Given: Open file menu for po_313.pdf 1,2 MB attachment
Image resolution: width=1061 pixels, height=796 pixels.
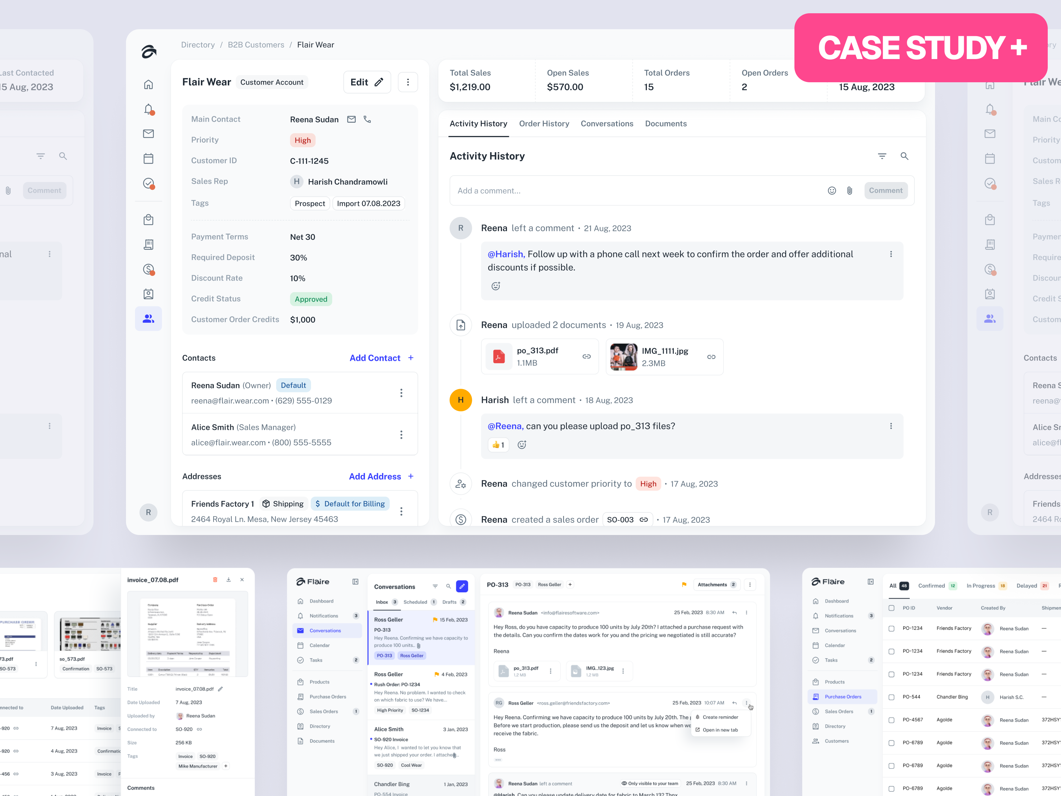Looking at the screenshot, I should (x=551, y=671).
